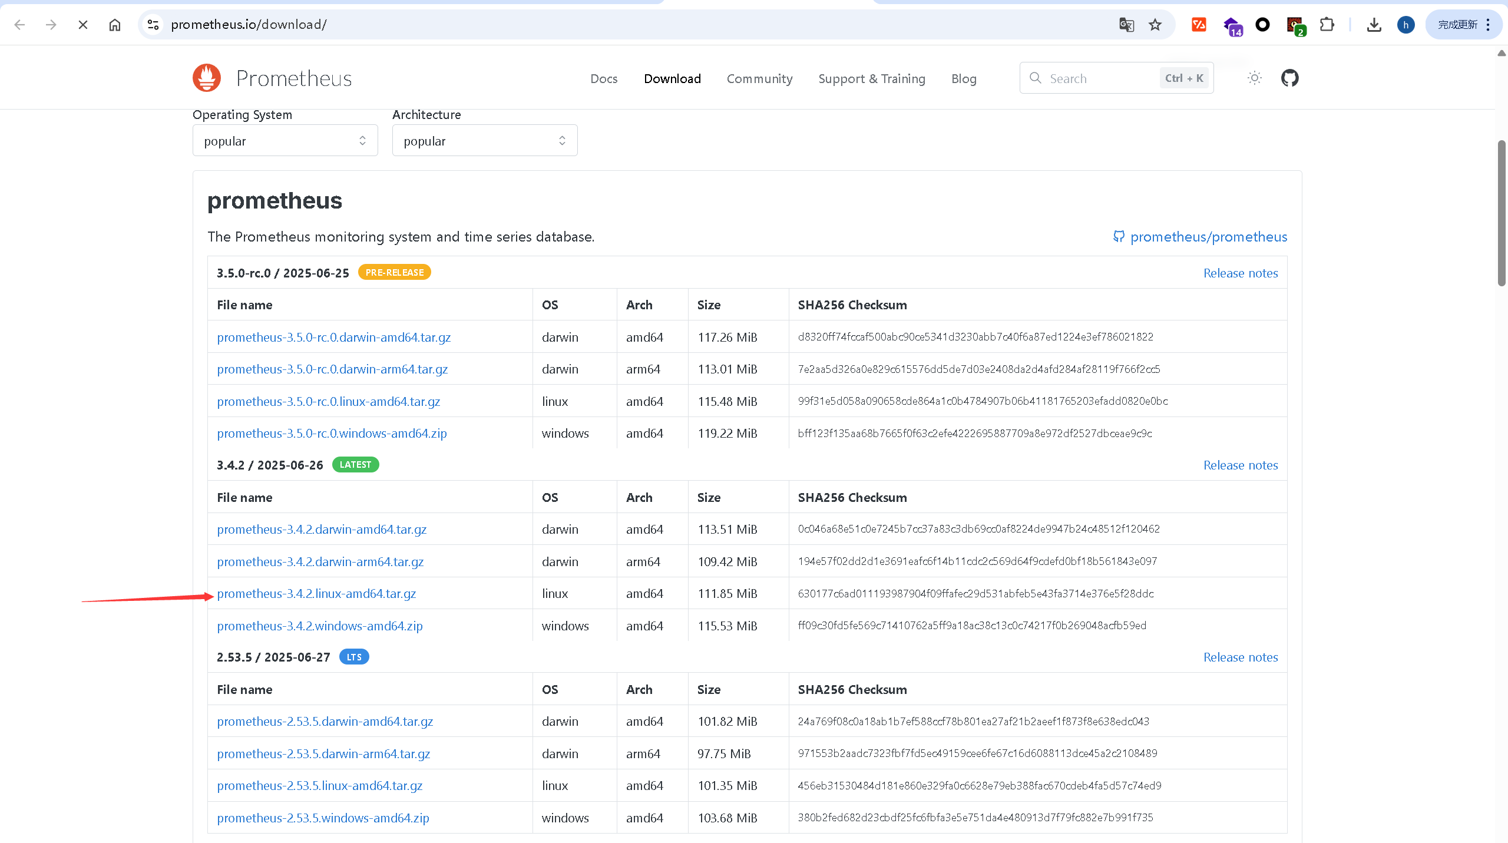Image resolution: width=1508 pixels, height=843 pixels.
Task: Click the LATEST badge
Action: 355,464
